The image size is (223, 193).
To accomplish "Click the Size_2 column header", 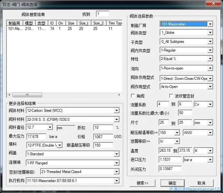I will point(98,23).
